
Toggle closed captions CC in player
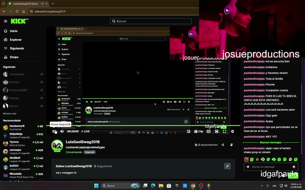pos(209,131)
